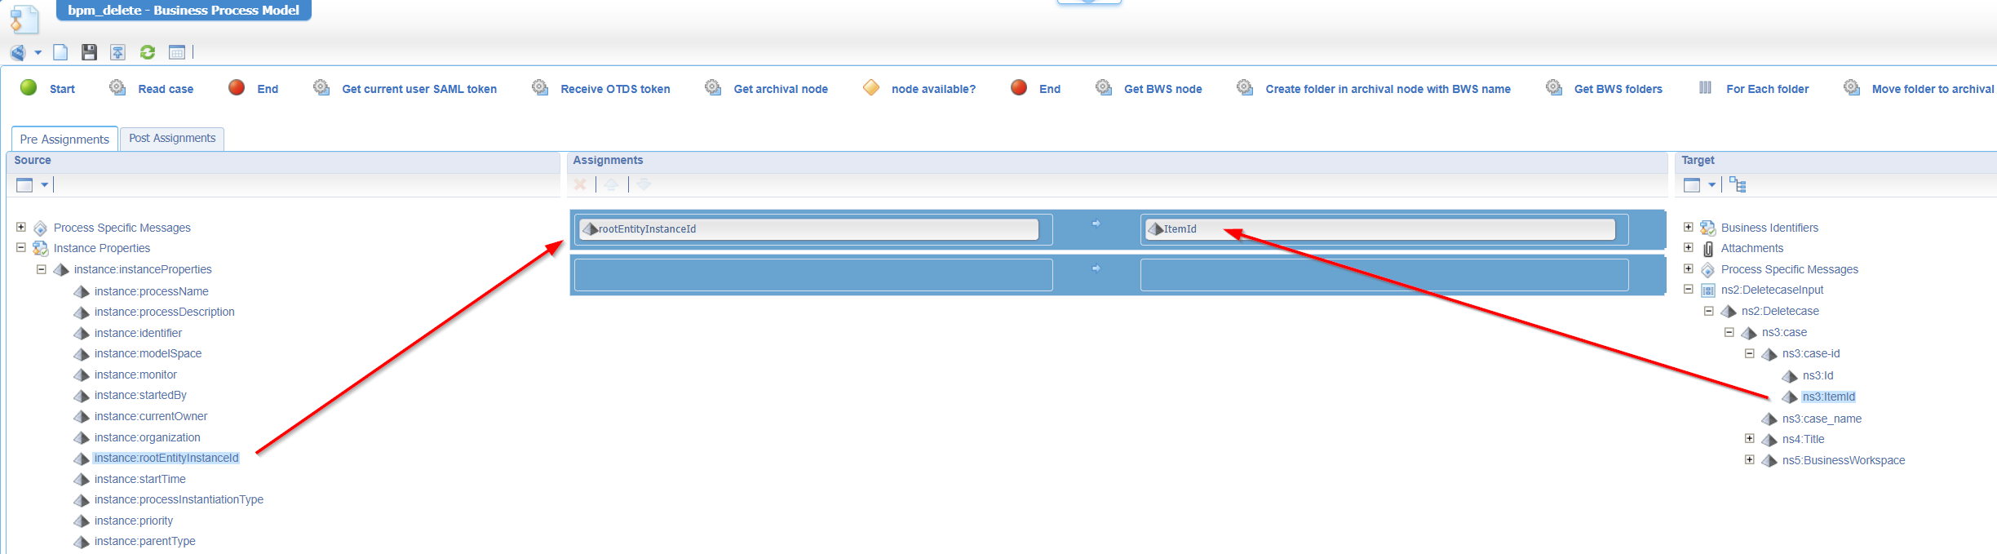The image size is (1997, 554).
Task: Switch to Pre Assignments tab
Action: point(64,139)
